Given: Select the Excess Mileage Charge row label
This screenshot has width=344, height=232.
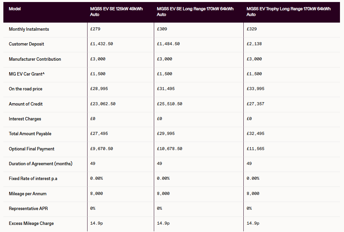Looking at the screenshot, I should [x=31, y=224].
